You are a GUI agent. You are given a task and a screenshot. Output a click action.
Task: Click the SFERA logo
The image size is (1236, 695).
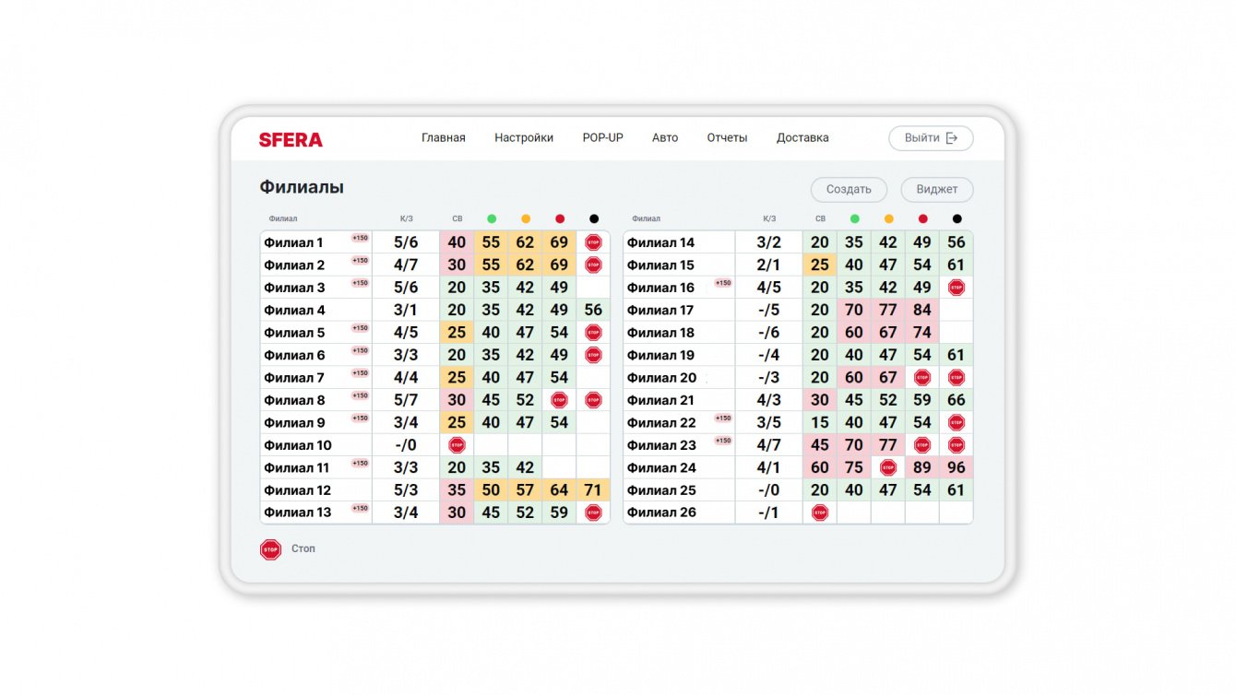tap(291, 140)
